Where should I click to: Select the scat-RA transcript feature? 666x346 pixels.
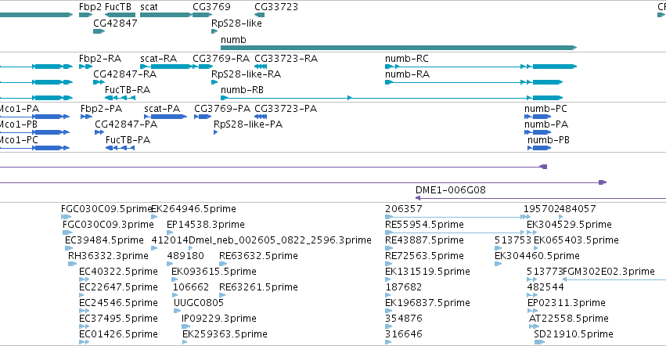pos(166,67)
